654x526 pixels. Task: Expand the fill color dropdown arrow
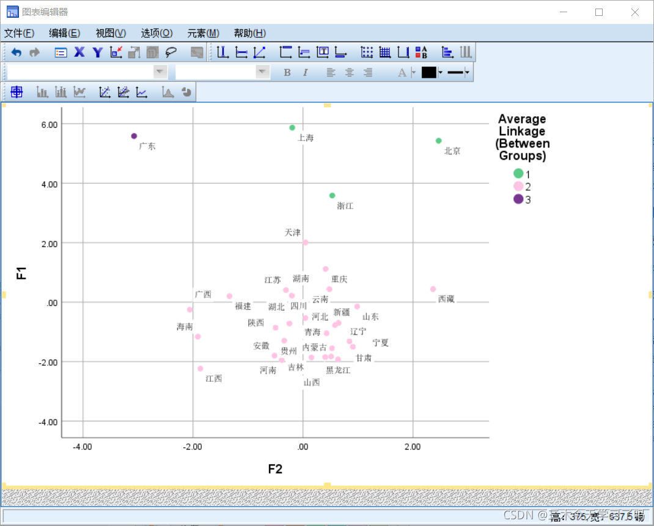[x=440, y=72]
